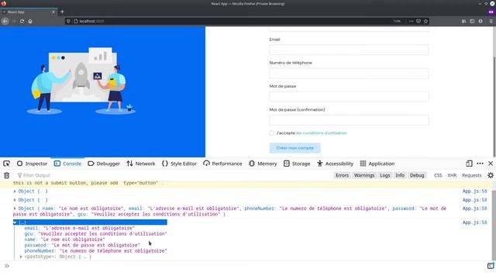Focus the Numéro de téléphone field
The image size is (496, 279).
click(349, 74)
